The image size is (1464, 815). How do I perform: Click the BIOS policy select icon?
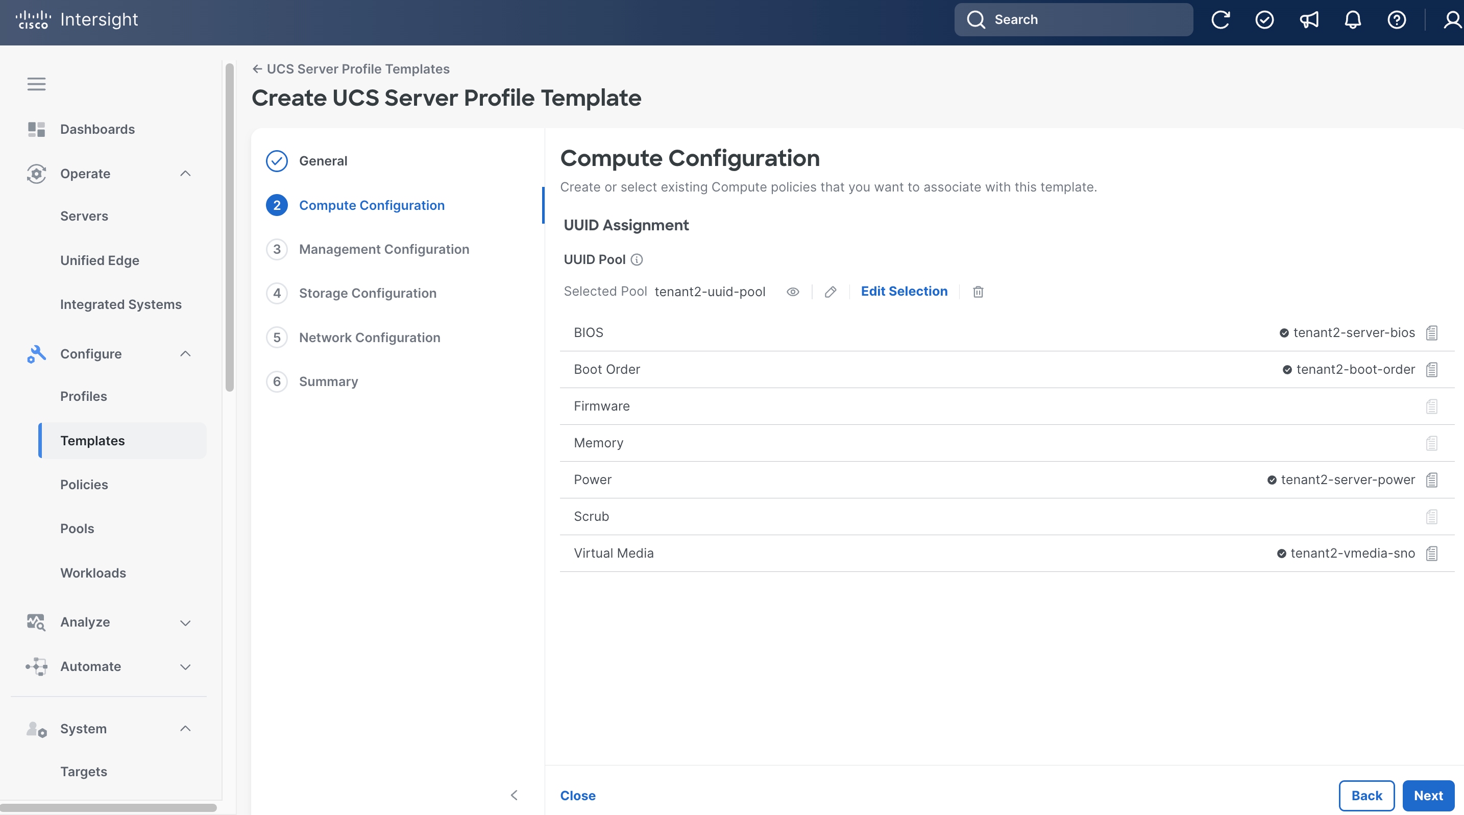tap(1432, 332)
